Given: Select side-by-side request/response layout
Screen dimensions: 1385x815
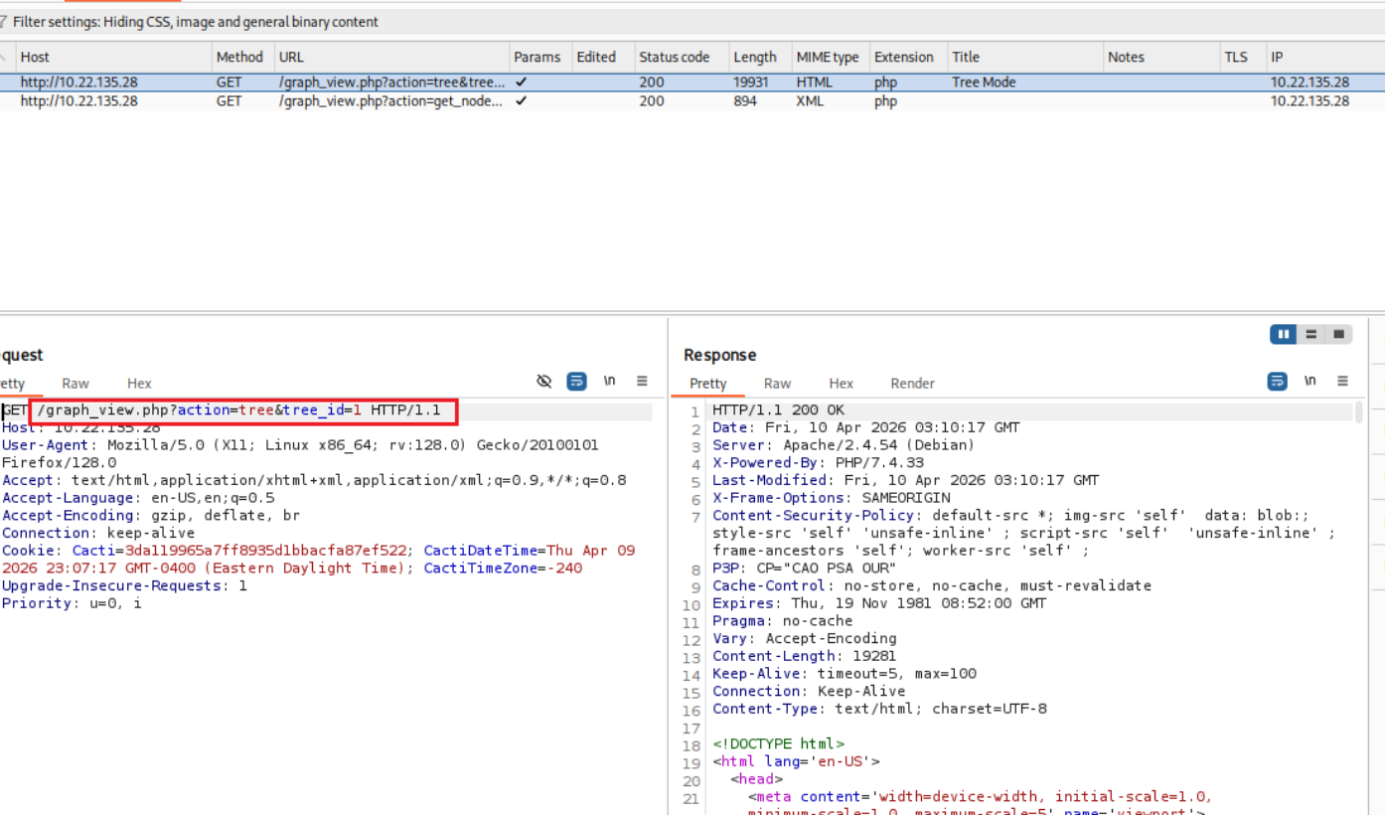Looking at the screenshot, I should tap(1284, 334).
